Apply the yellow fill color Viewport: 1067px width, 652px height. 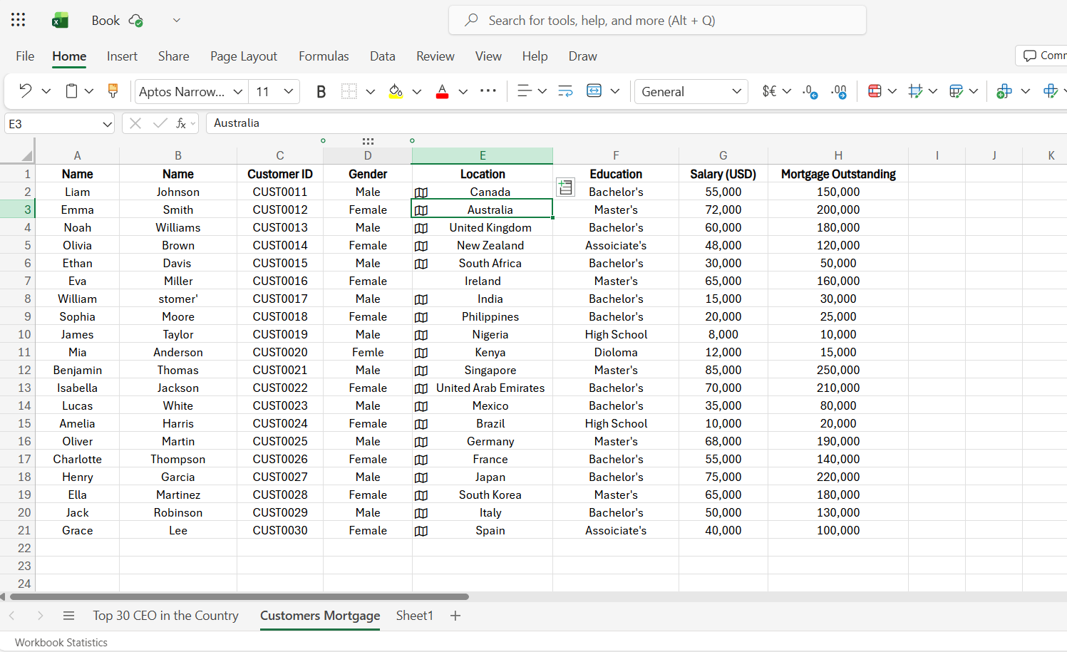point(396,91)
